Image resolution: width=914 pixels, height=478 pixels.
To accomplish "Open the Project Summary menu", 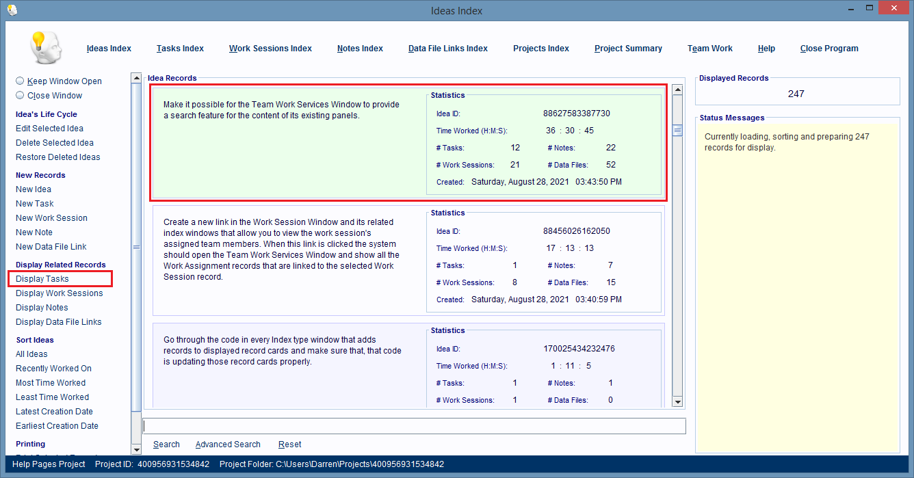I will [628, 49].
